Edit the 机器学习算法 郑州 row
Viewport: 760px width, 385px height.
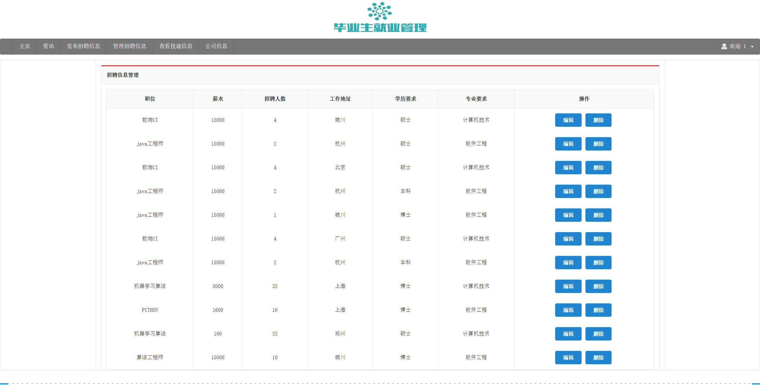pos(568,334)
